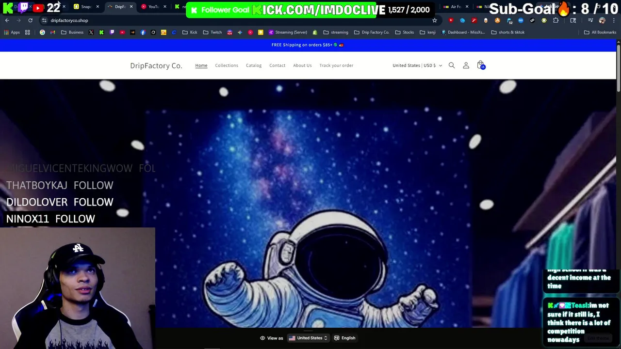Open the Collections menu item
The width and height of the screenshot is (621, 349).
pyautogui.click(x=227, y=65)
